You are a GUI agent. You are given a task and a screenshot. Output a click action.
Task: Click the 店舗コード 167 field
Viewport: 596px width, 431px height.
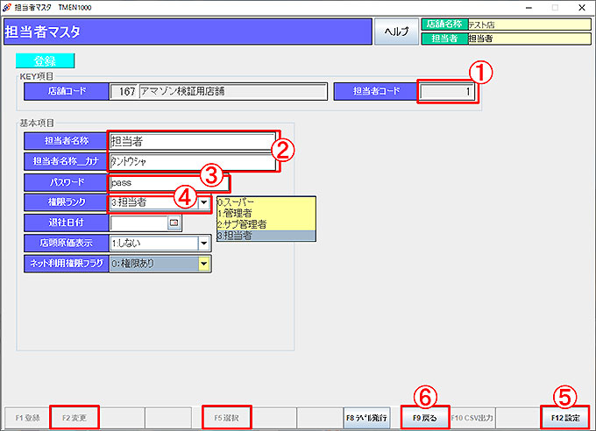124,92
